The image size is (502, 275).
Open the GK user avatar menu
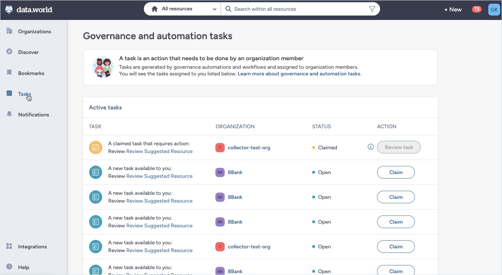[494, 10]
